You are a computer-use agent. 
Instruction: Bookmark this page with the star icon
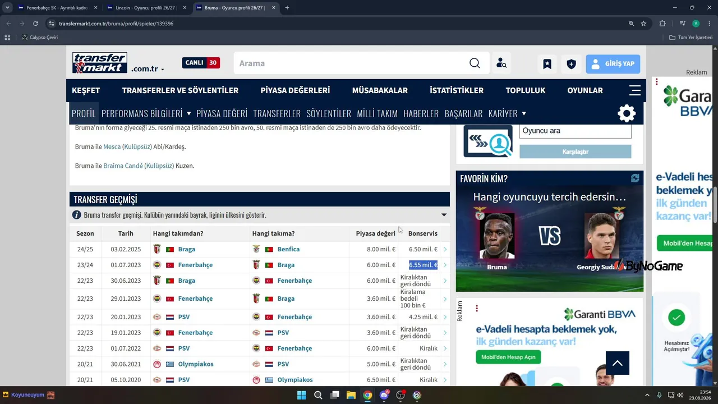(643, 24)
